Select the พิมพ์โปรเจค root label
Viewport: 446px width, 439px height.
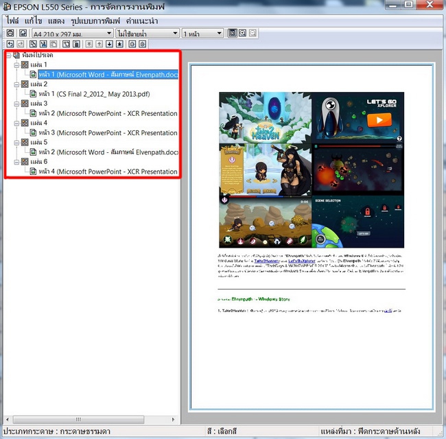[38, 55]
